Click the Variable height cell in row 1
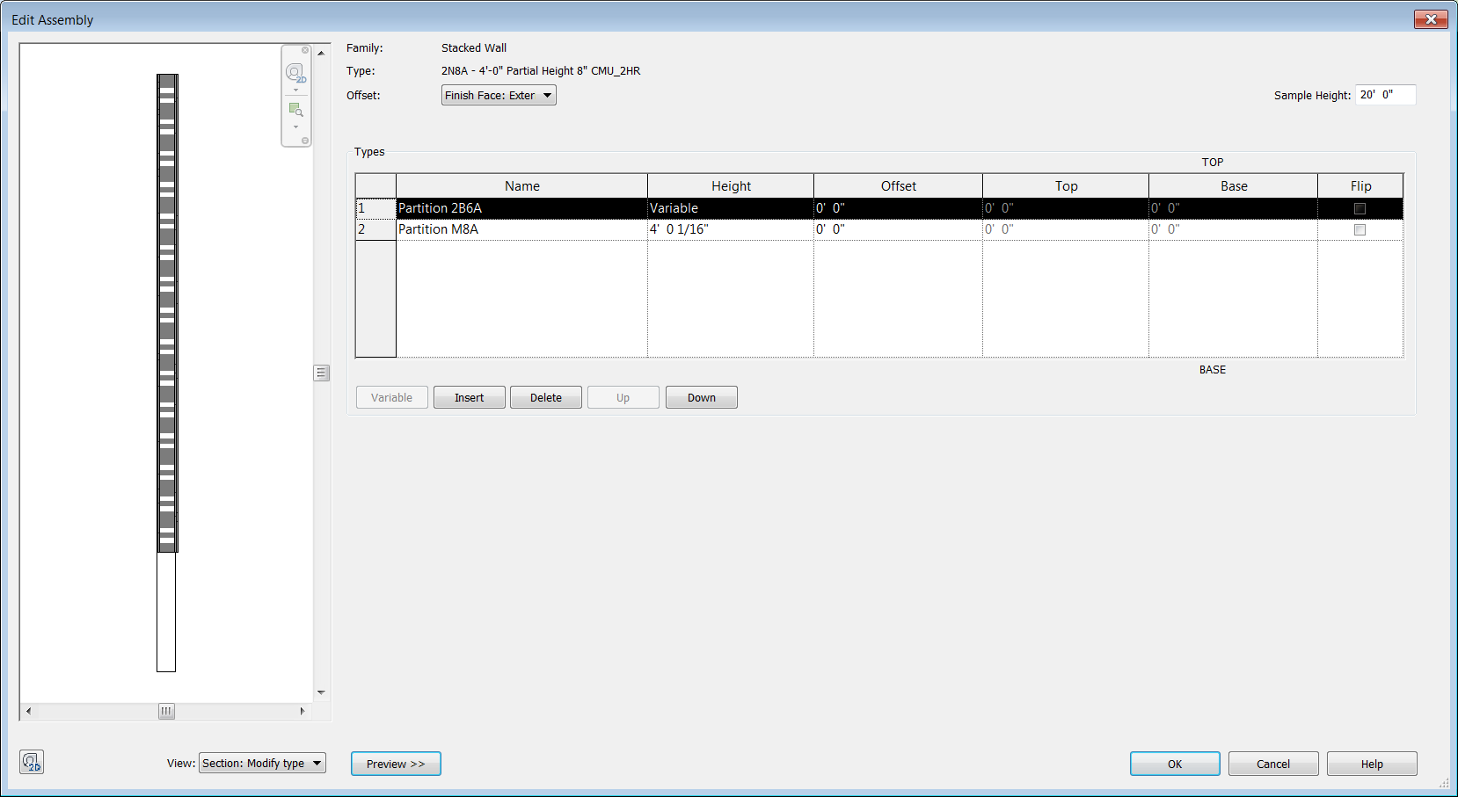This screenshot has width=1458, height=797. (731, 208)
